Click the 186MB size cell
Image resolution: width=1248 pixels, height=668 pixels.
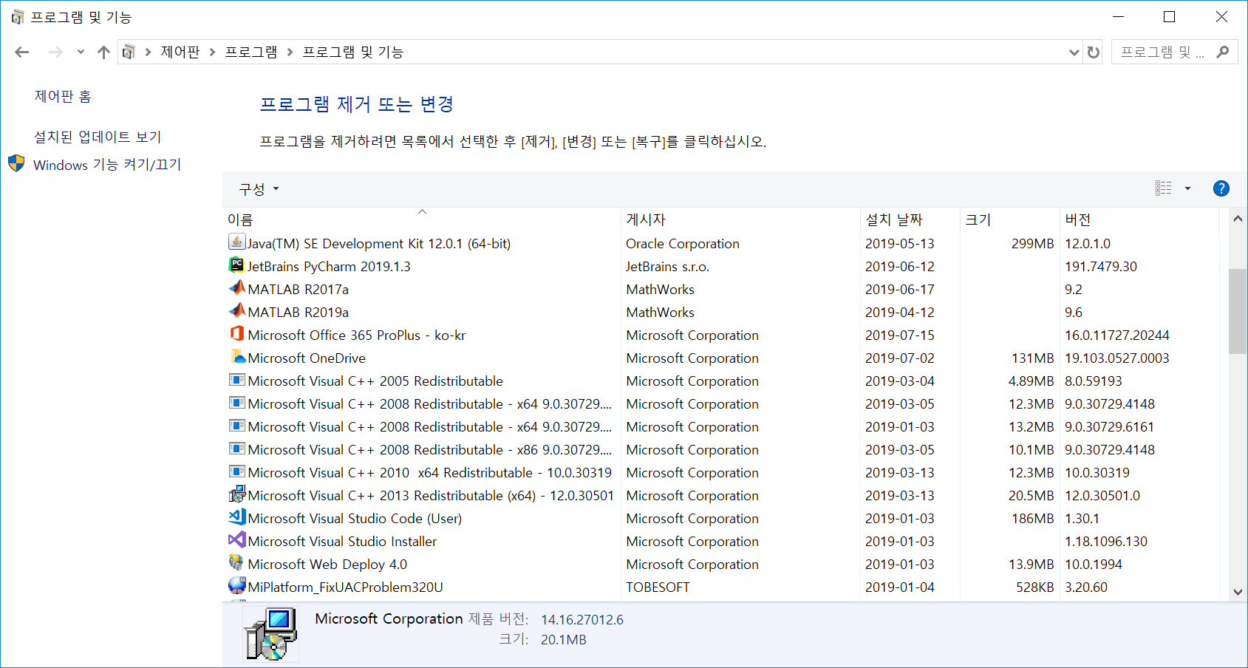click(x=1032, y=518)
